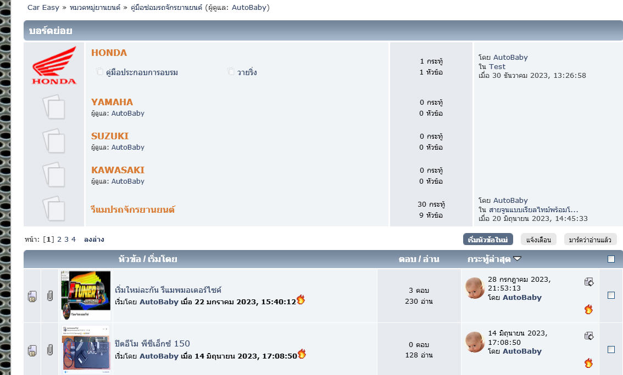
Task: Click AutoBaby avatar beside 28 กรกฎาคม 2023
Action: pos(475,288)
